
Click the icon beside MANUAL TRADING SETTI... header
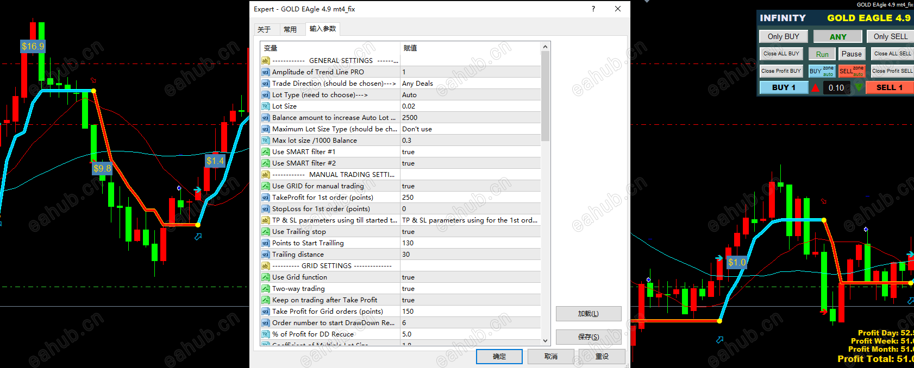pos(265,175)
